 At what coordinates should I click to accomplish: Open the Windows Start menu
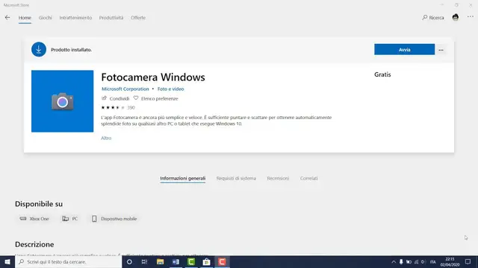click(x=7, y=261)
